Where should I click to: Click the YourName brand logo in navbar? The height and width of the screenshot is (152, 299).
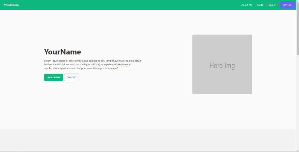coord(11,5)
